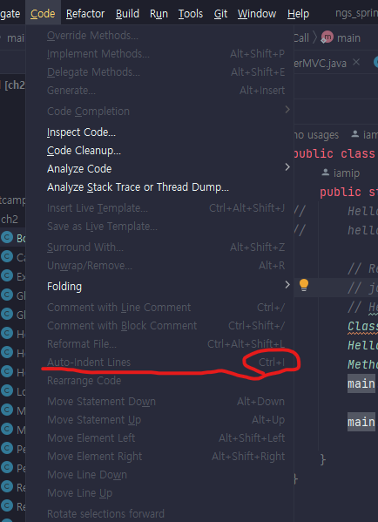
Task: Select the Folding menu entry
Action: [x=159, y=287]
